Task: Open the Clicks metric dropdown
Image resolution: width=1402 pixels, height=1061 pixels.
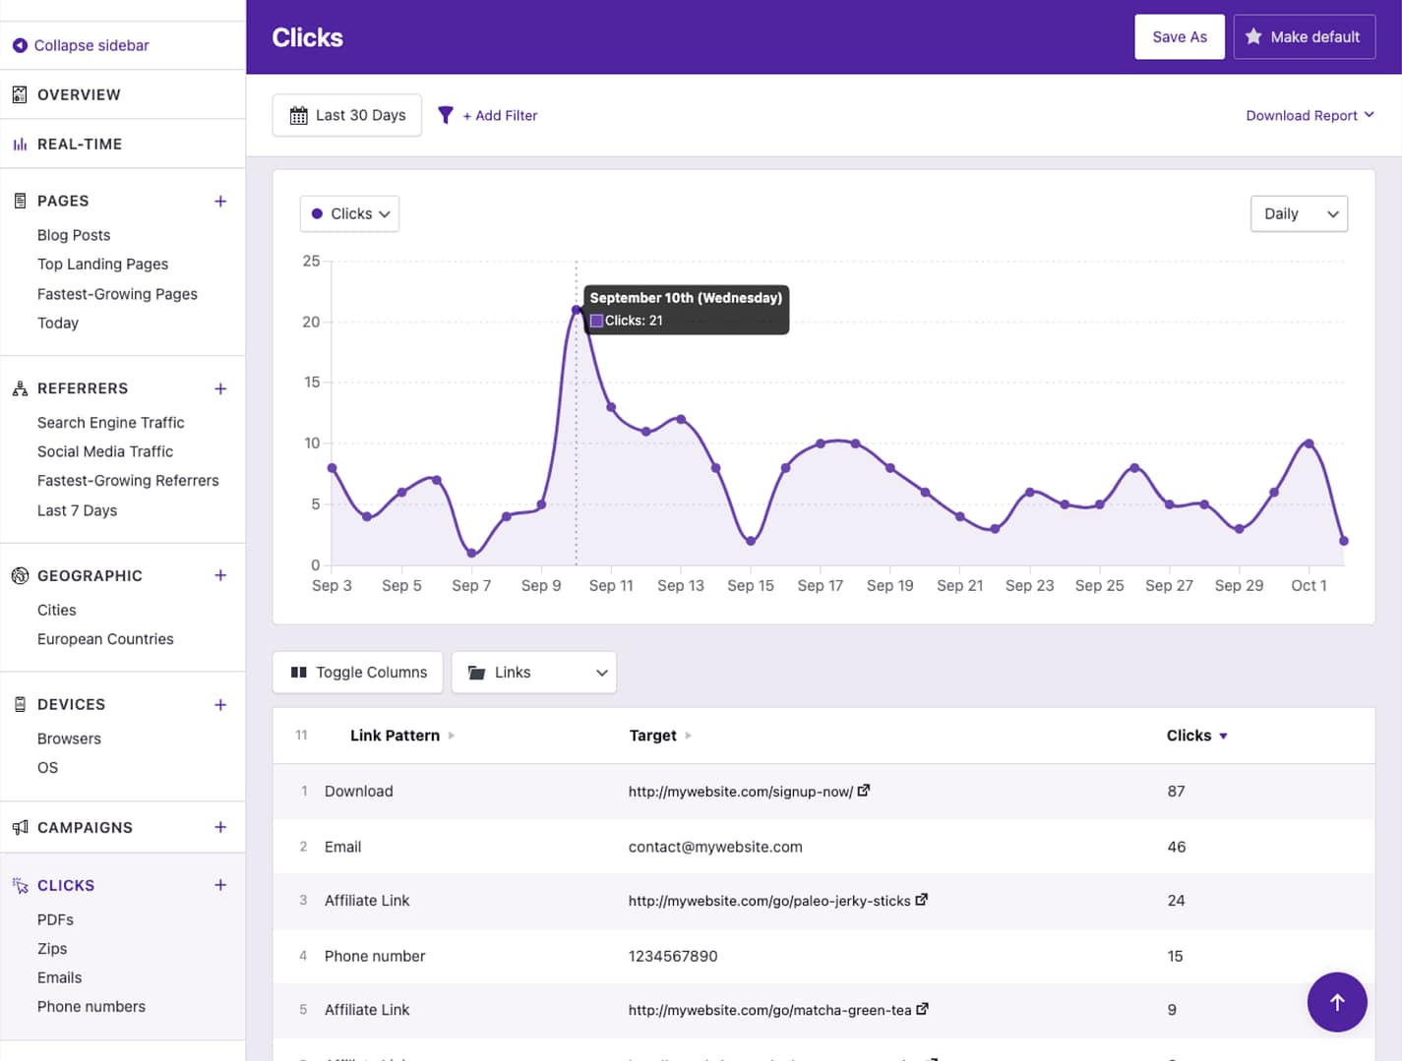Action: pyautogui.click(x=349, y=214)
